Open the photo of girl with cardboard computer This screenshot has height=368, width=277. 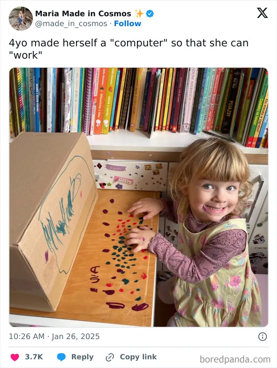click(x=138, y=197)
